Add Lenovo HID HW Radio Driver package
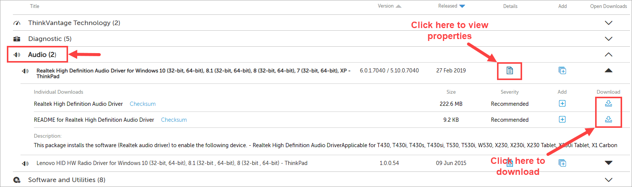 pyautogui.click(x=562, y=163)
